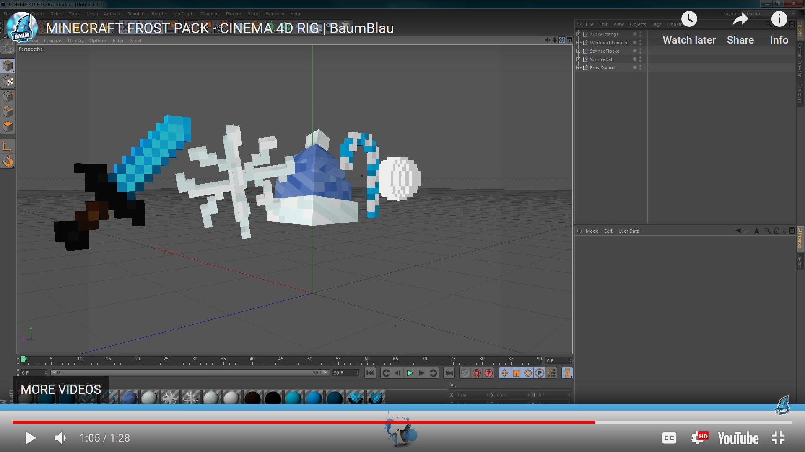Screen dimensions: 805x452
Task: Go to end of animation
Action: (449, 373)
